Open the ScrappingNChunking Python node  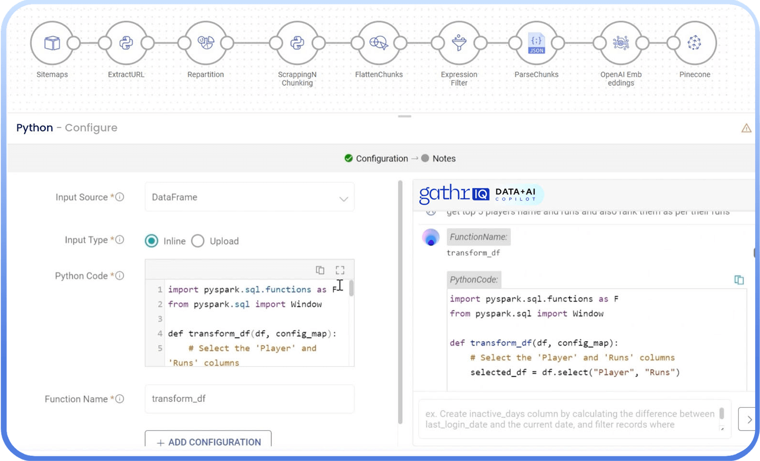click(x=297, y=43)
